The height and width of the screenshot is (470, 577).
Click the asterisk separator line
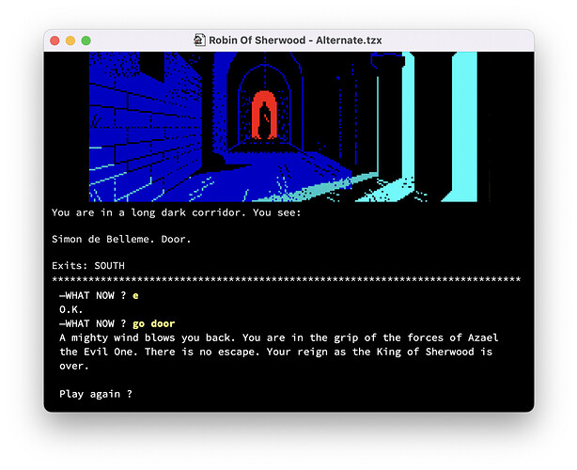click(x=286, y=280)
